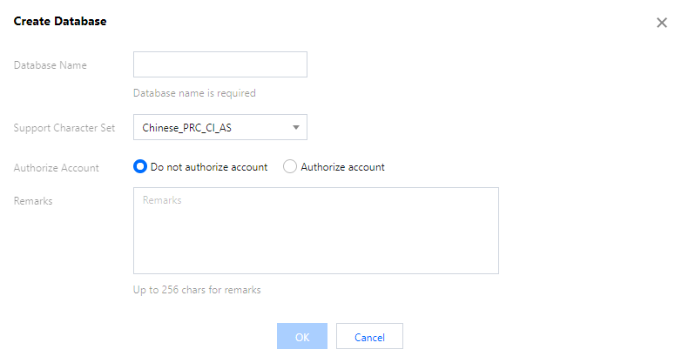Image resolution: width=682 pixels, height=363 pixels.
Task: Click the 'Support Character Set' label
Action: (64, 128)
